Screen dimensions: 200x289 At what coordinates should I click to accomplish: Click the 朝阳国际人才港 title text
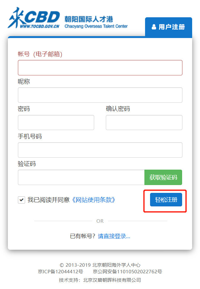tap(89, 19)
